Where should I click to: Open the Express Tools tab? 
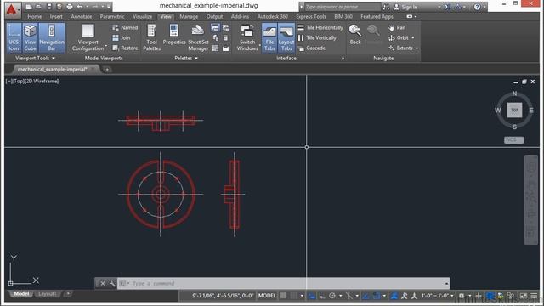coord(311,17)
